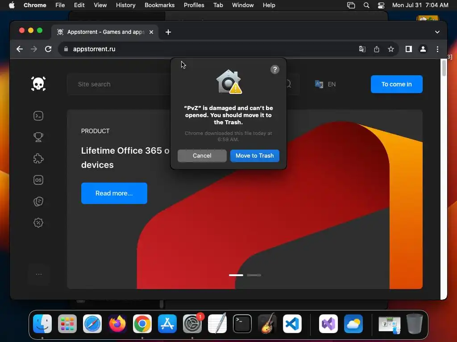Screen dimensions: 457x342
Task: Open Finder from the Dock
Action: tap(42, 323)
